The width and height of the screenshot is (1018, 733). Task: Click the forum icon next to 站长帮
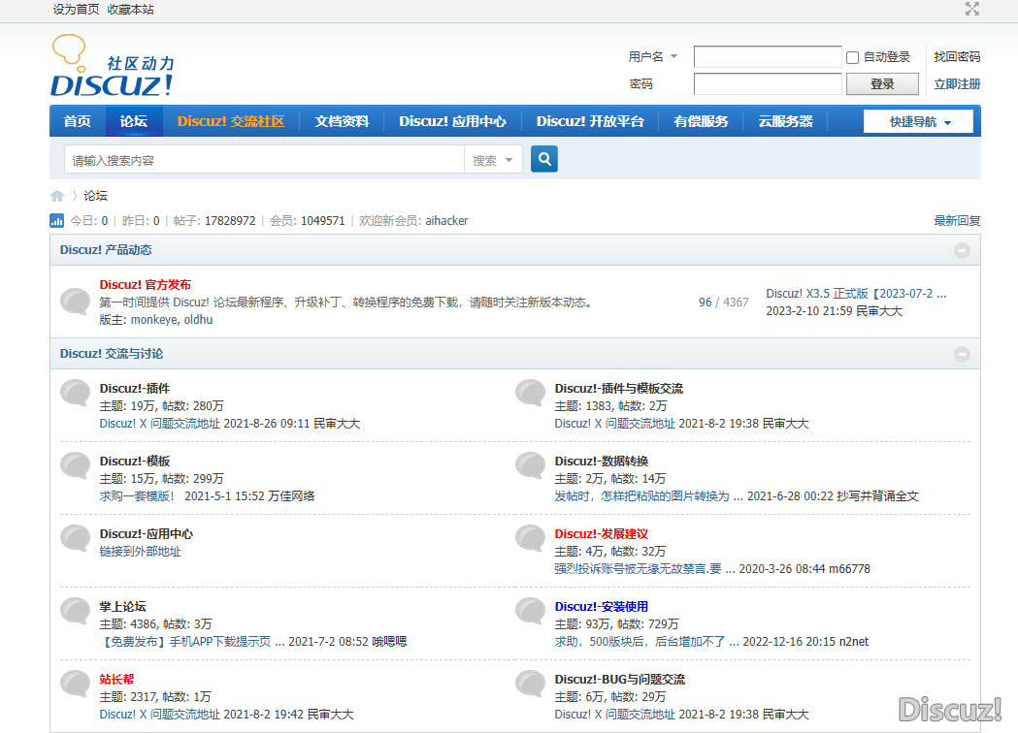click(x=75, y=684)
